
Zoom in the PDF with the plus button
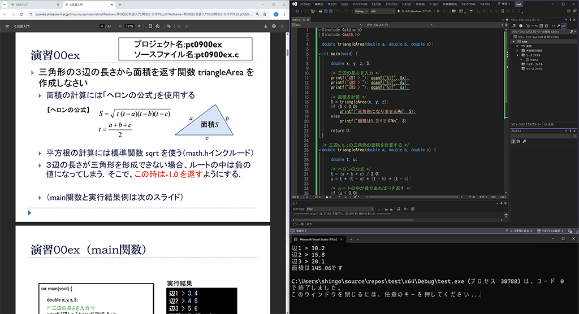coord(139,26)
